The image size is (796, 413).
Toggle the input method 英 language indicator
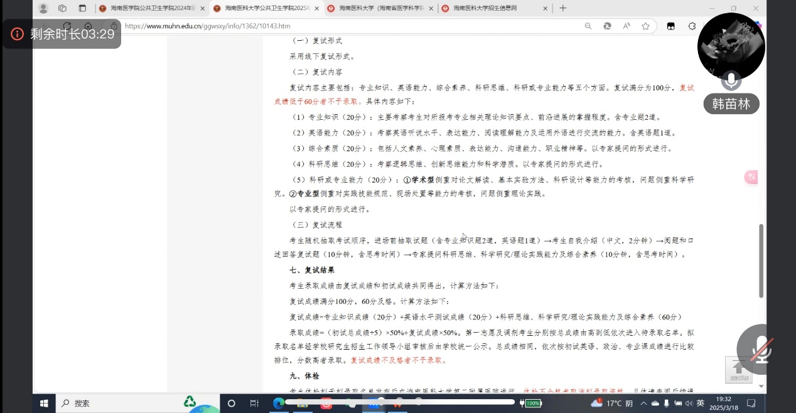pos(701,404)
